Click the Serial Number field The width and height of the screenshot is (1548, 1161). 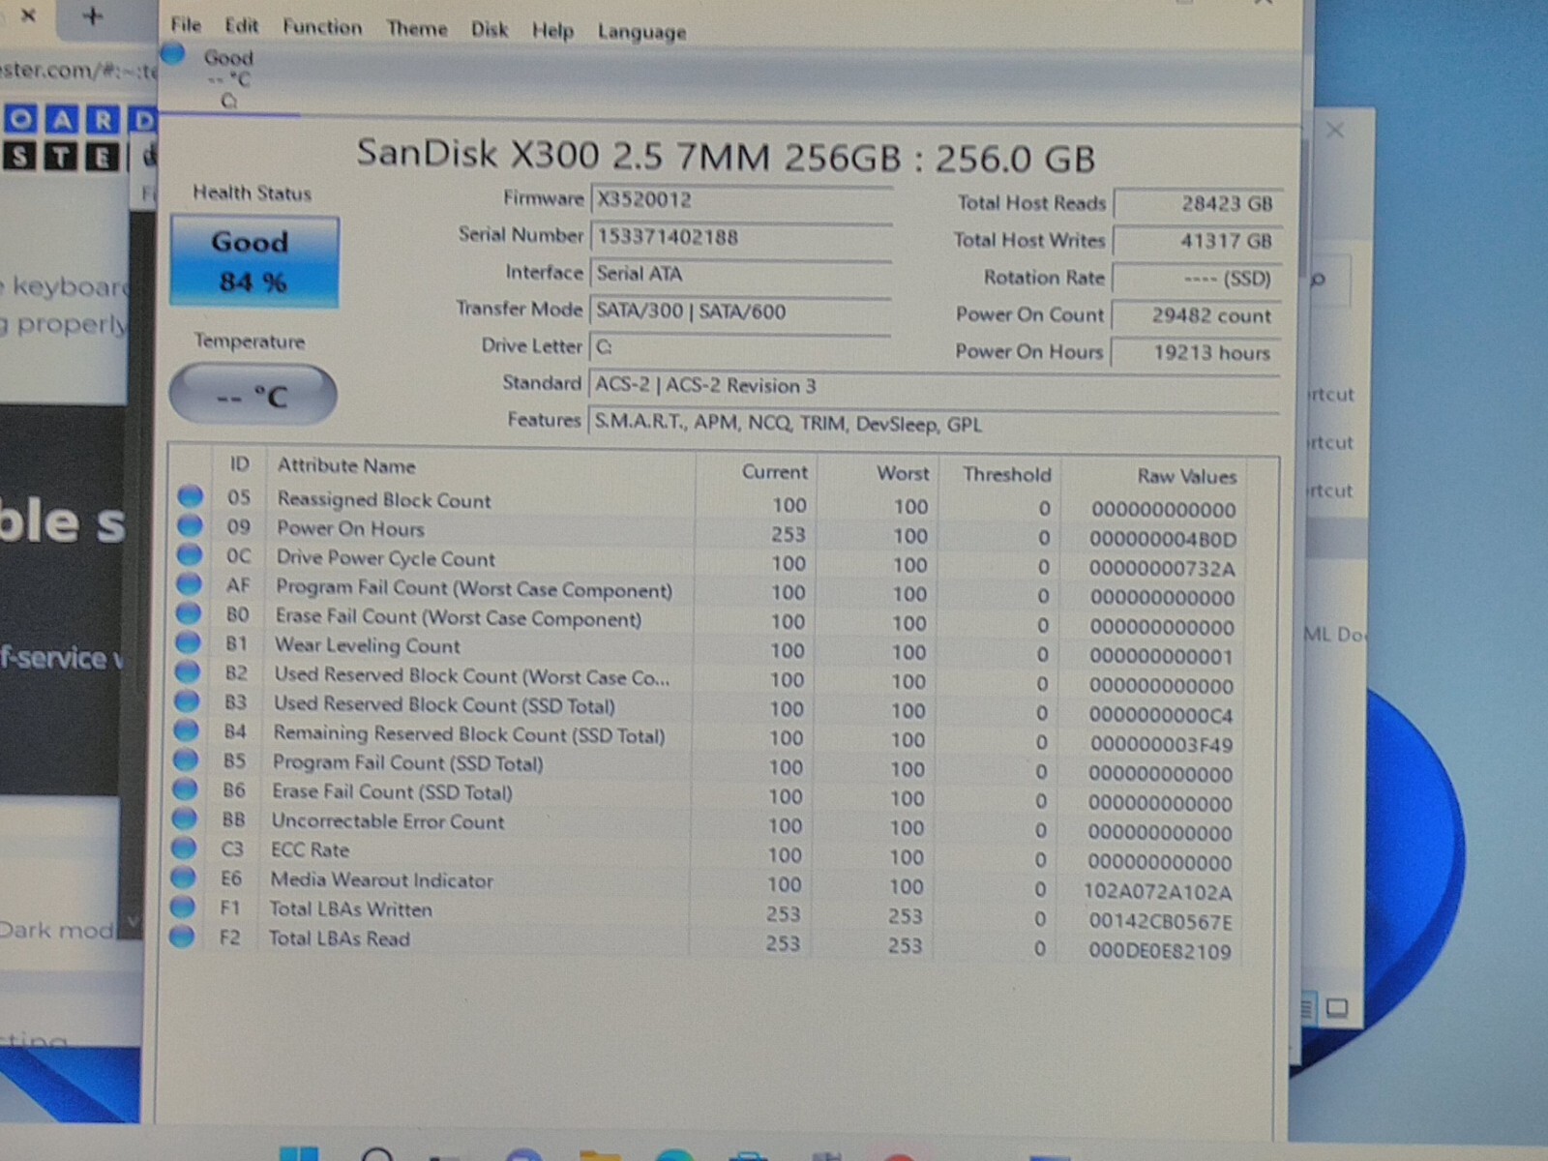click(741, 238)
